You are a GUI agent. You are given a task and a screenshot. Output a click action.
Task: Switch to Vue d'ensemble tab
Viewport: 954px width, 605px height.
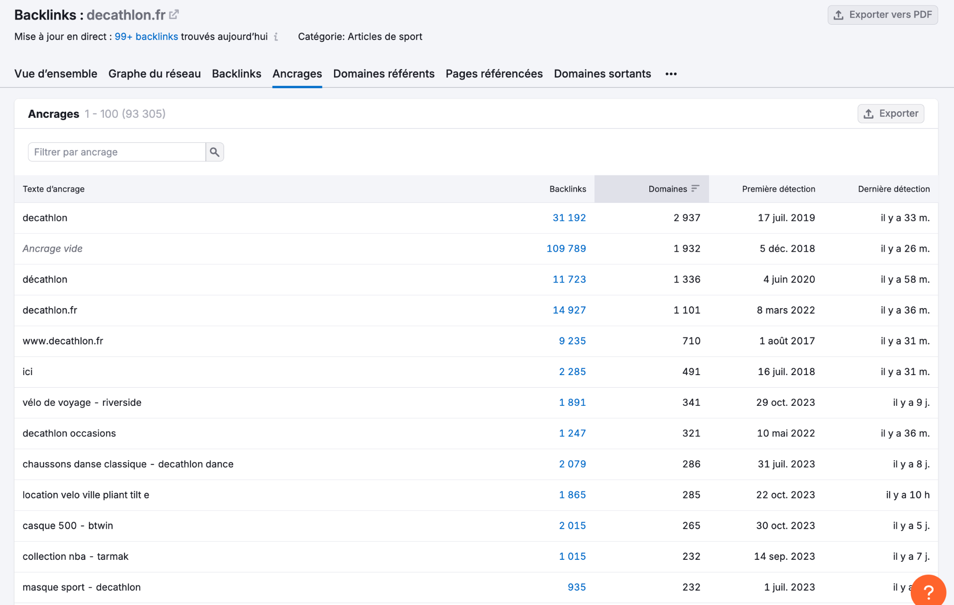tap(56, 74)
